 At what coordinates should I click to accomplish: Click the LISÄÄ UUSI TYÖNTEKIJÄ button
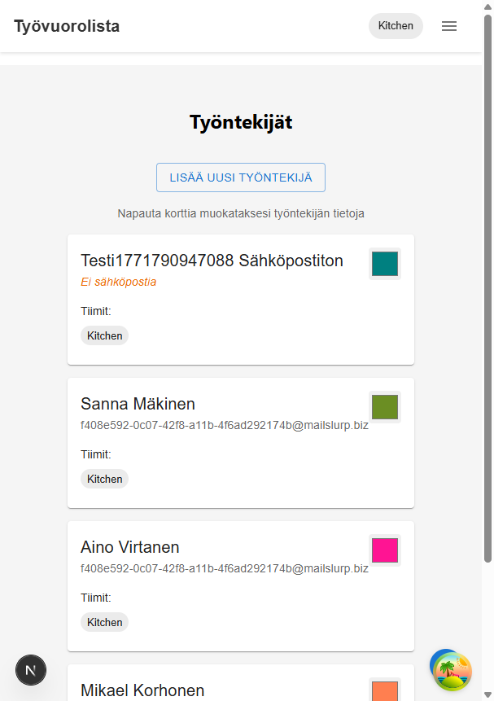[240, 177]
